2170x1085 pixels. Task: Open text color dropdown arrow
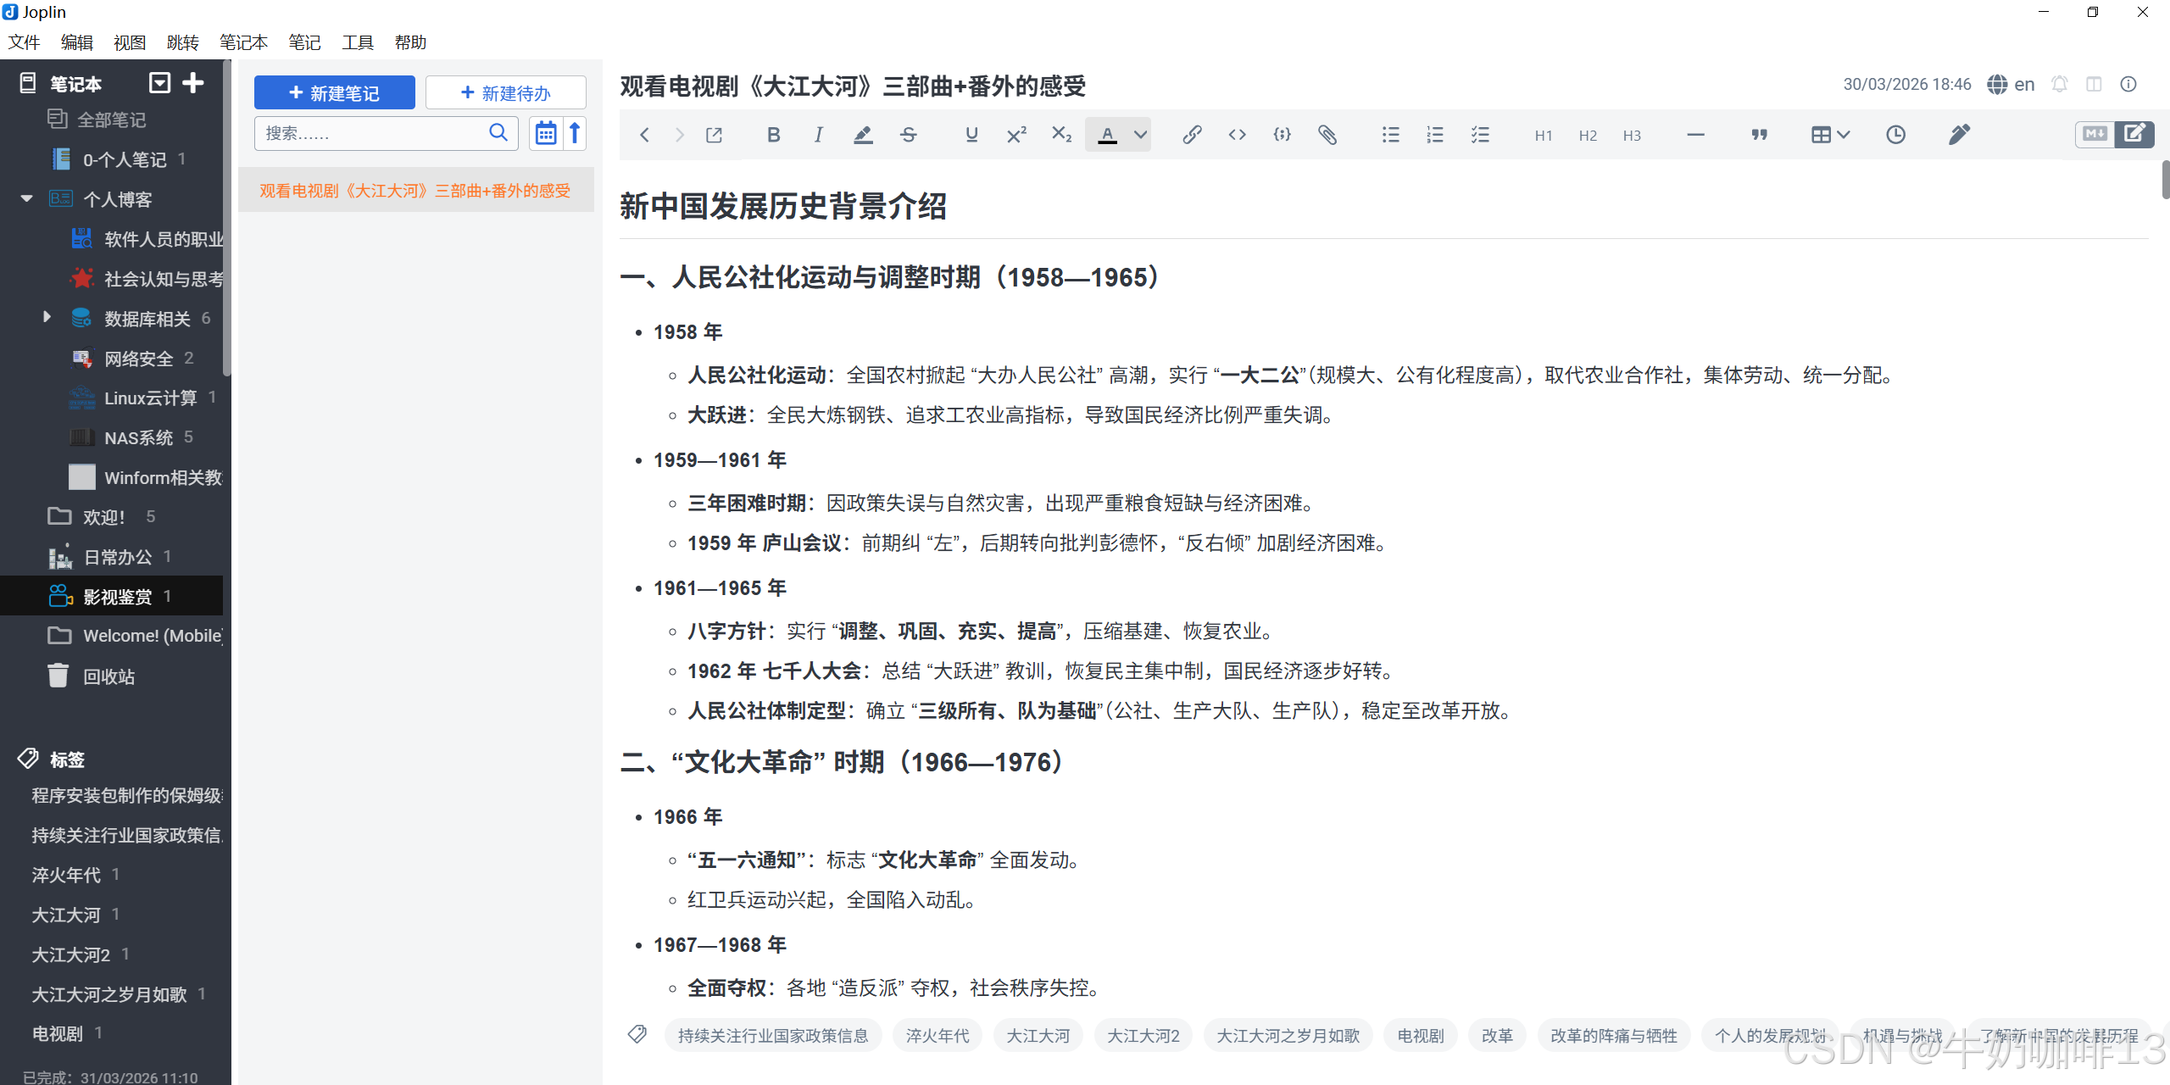point(1140,135)
